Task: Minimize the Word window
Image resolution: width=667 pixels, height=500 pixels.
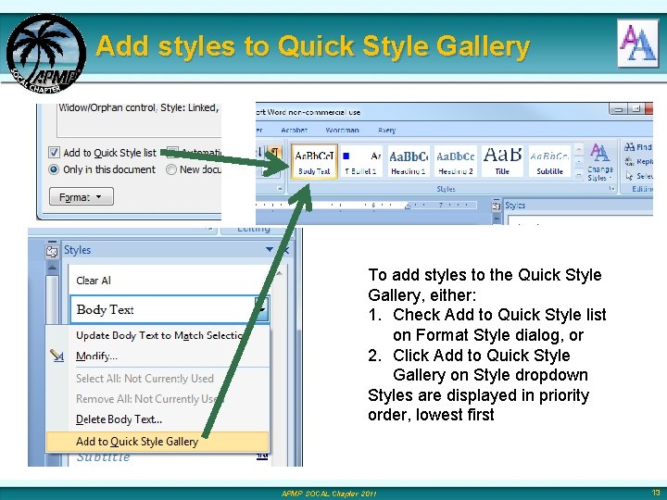Action: (x=619, y=109)
